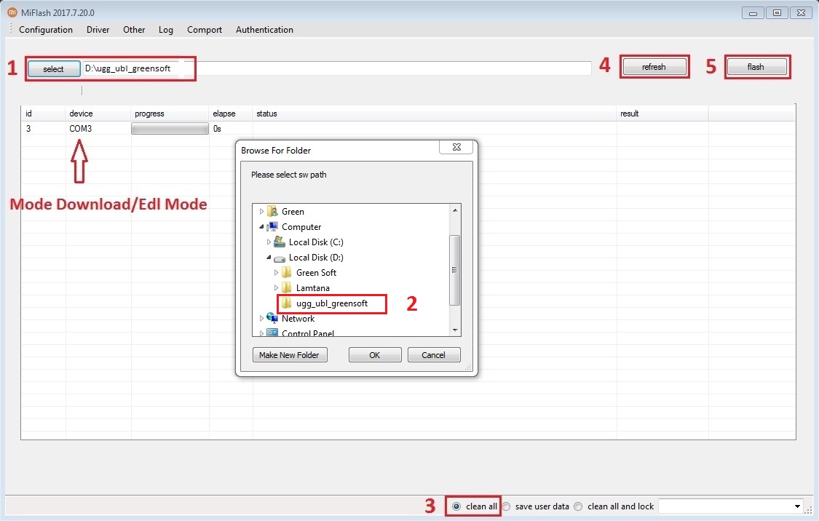The image size is (819, 521).
Task: Open the Log menu
Action: point(166,30)
